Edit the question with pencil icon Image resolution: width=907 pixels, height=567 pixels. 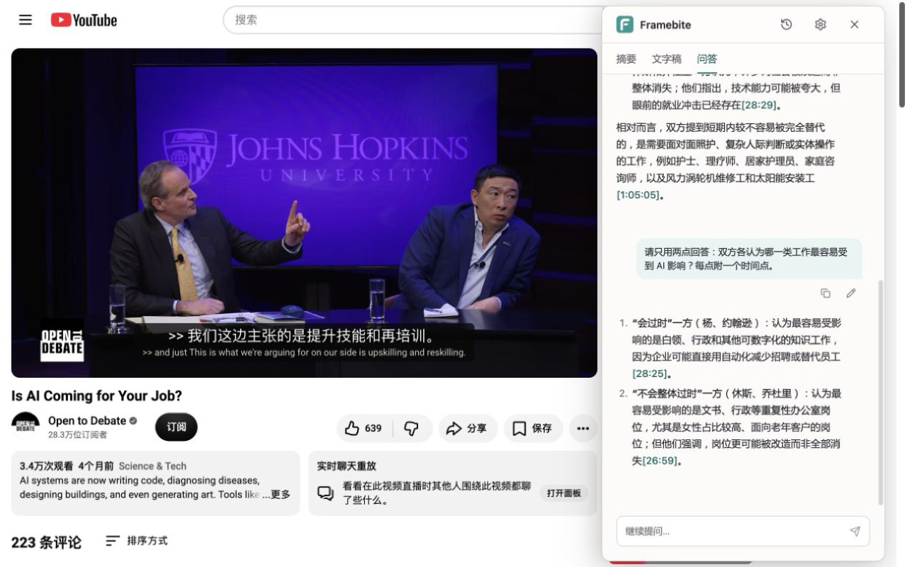tap(851, 293)
